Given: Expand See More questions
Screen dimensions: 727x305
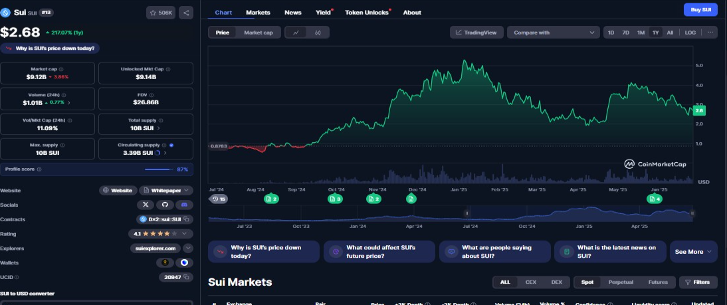Looking at the screenshot, I should click(694, 252).
